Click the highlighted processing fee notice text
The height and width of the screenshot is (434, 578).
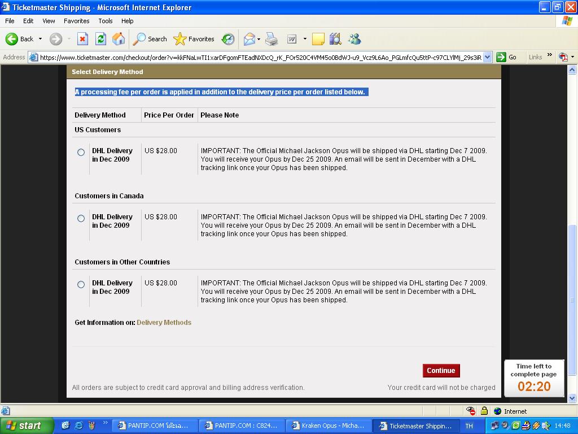point(221,92)
